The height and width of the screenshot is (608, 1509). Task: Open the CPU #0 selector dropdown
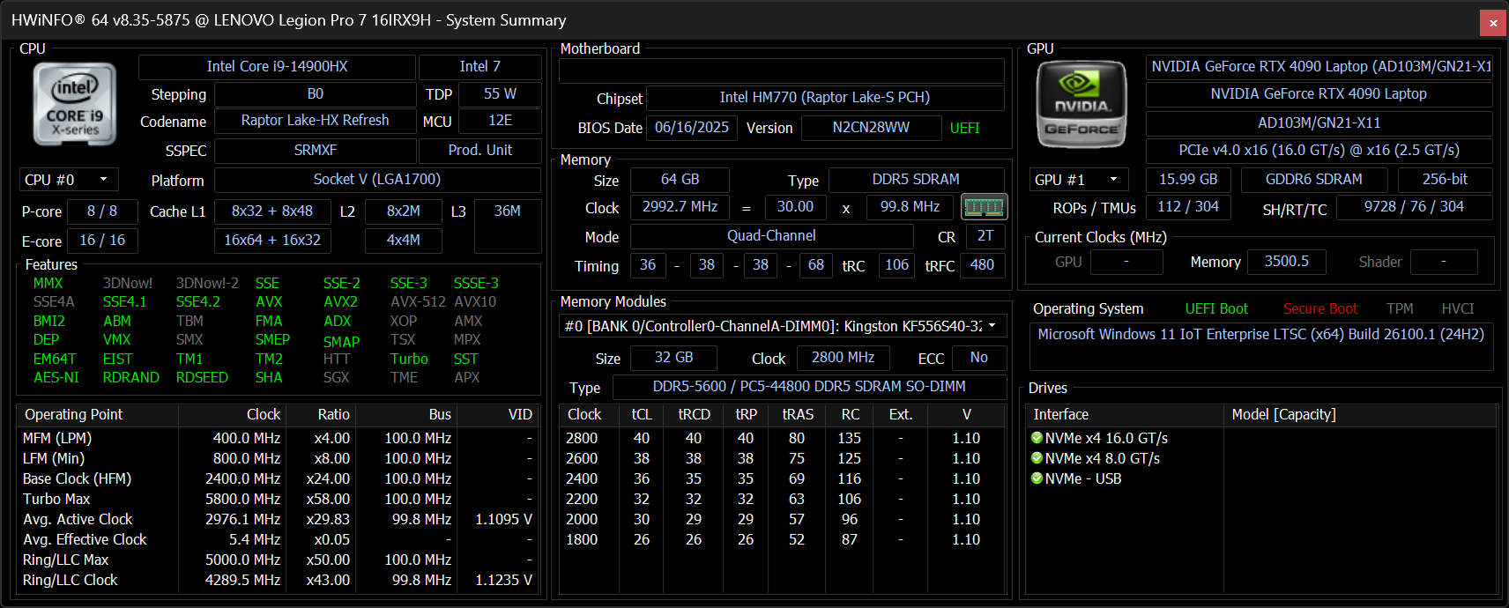click(x=69, y=180)
